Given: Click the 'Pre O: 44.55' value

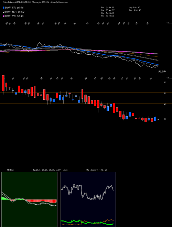Looking at the screenshot, I should pos(107,7).
